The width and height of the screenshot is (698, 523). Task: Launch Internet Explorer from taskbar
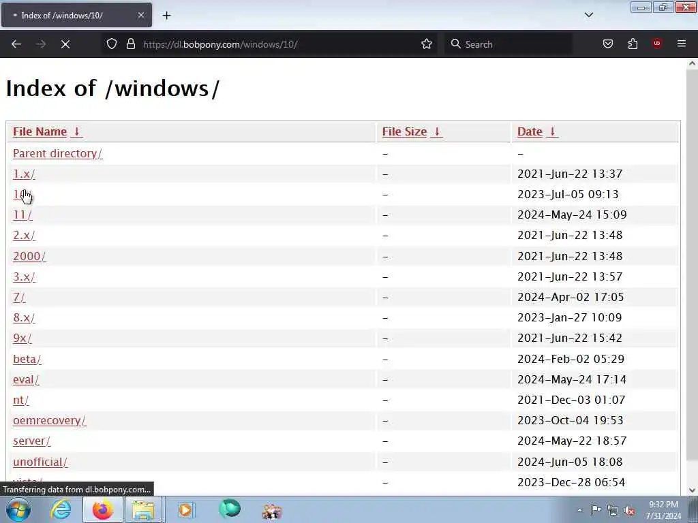(x=61, y=509)
